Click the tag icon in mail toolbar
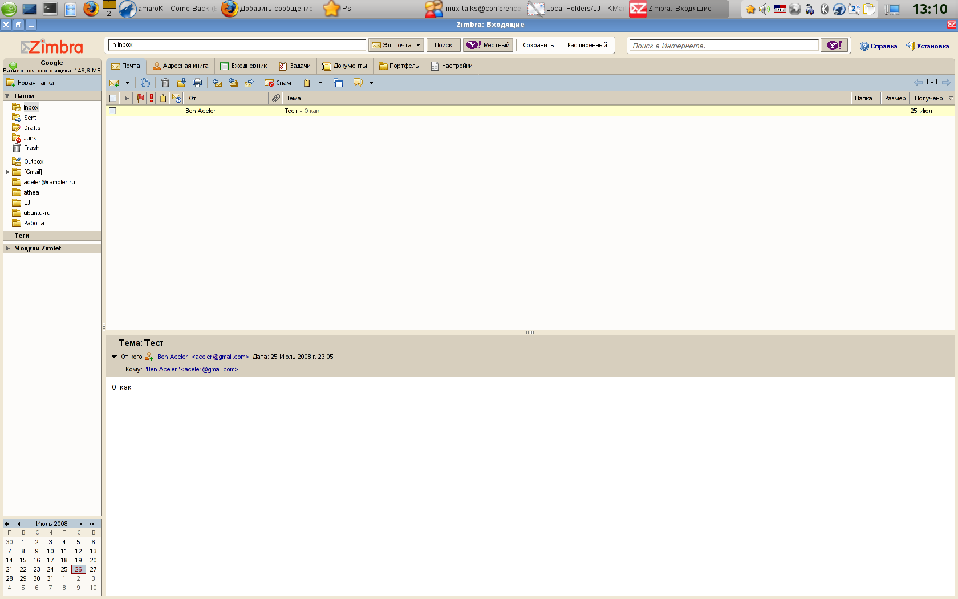Screen dimensions: 958x599 [x=307, y=83]
